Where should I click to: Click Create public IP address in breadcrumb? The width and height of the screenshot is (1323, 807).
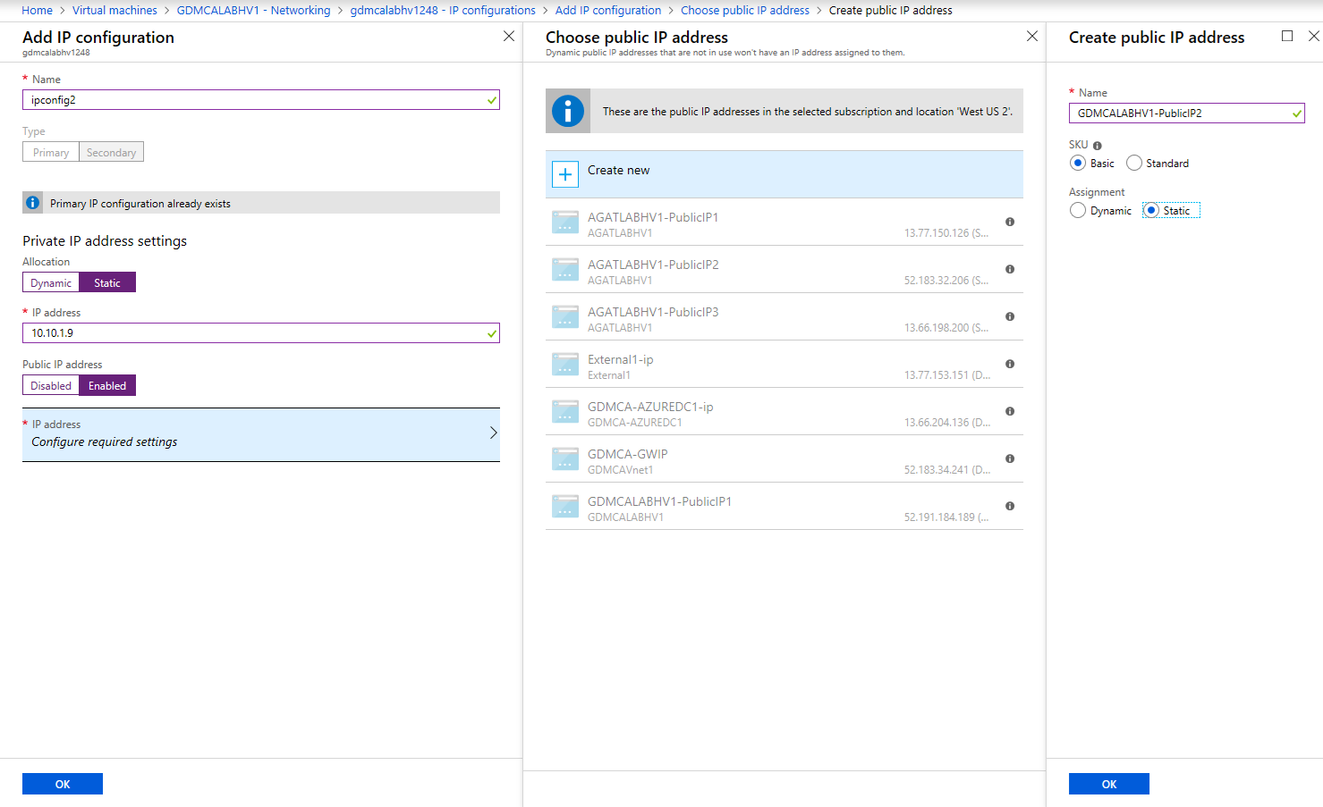[890, 10]
